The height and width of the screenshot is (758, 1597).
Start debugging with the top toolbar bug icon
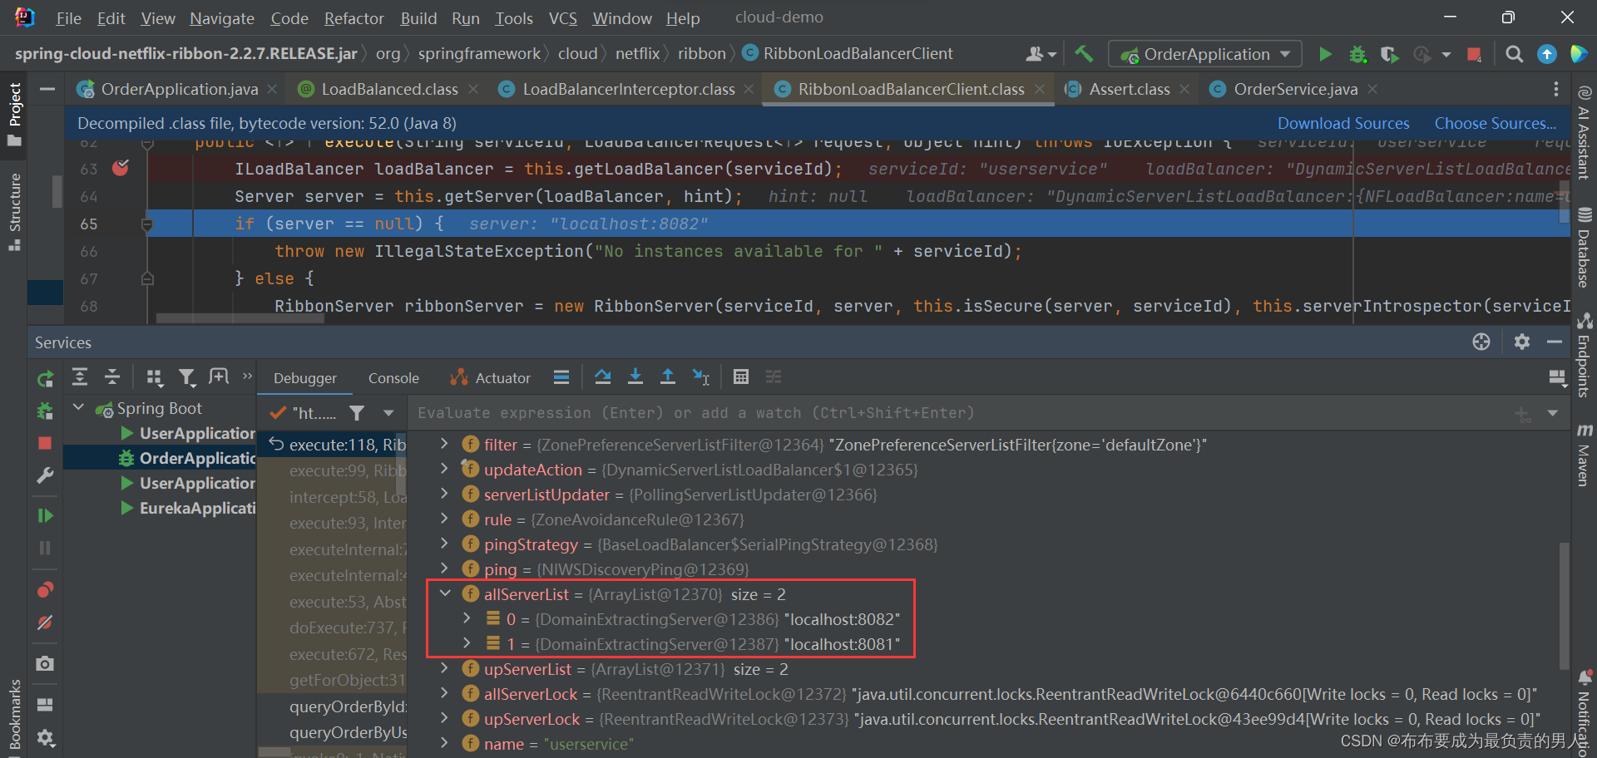point(1357,54)
